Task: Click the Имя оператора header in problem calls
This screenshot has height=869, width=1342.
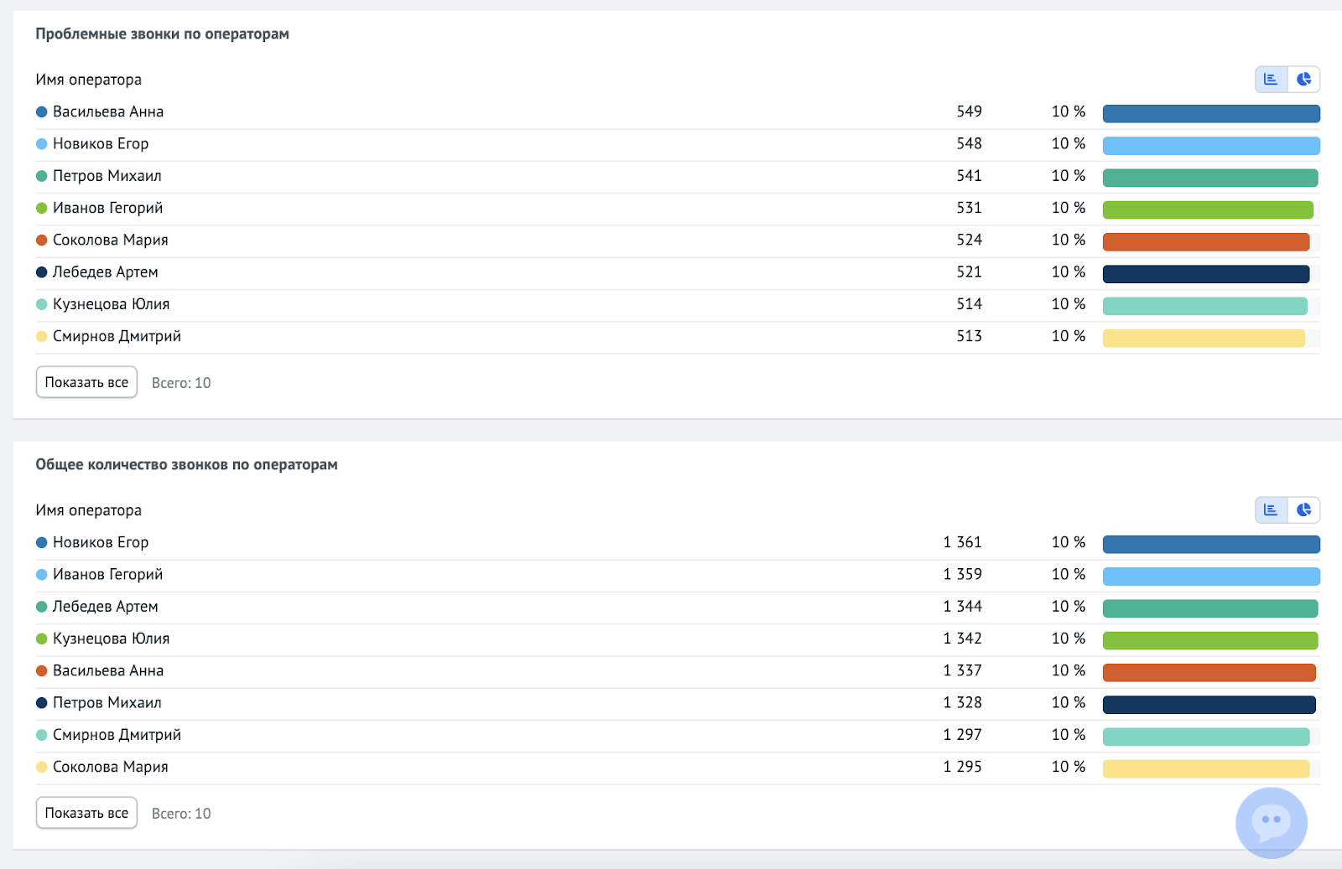Action: (x=88, y=80)
